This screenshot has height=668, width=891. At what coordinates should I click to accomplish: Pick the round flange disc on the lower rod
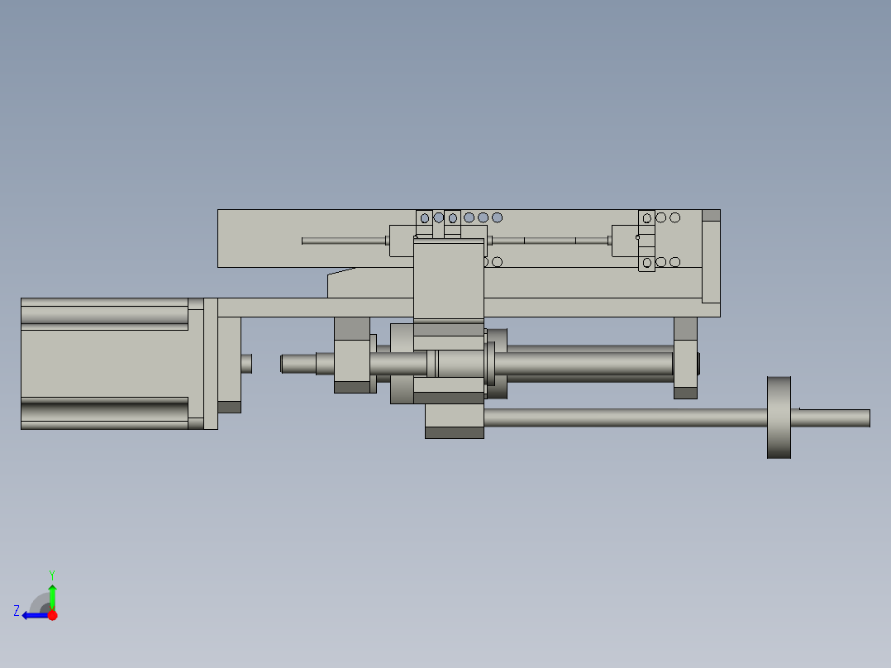pyautogui.click(x=779, y=417)
